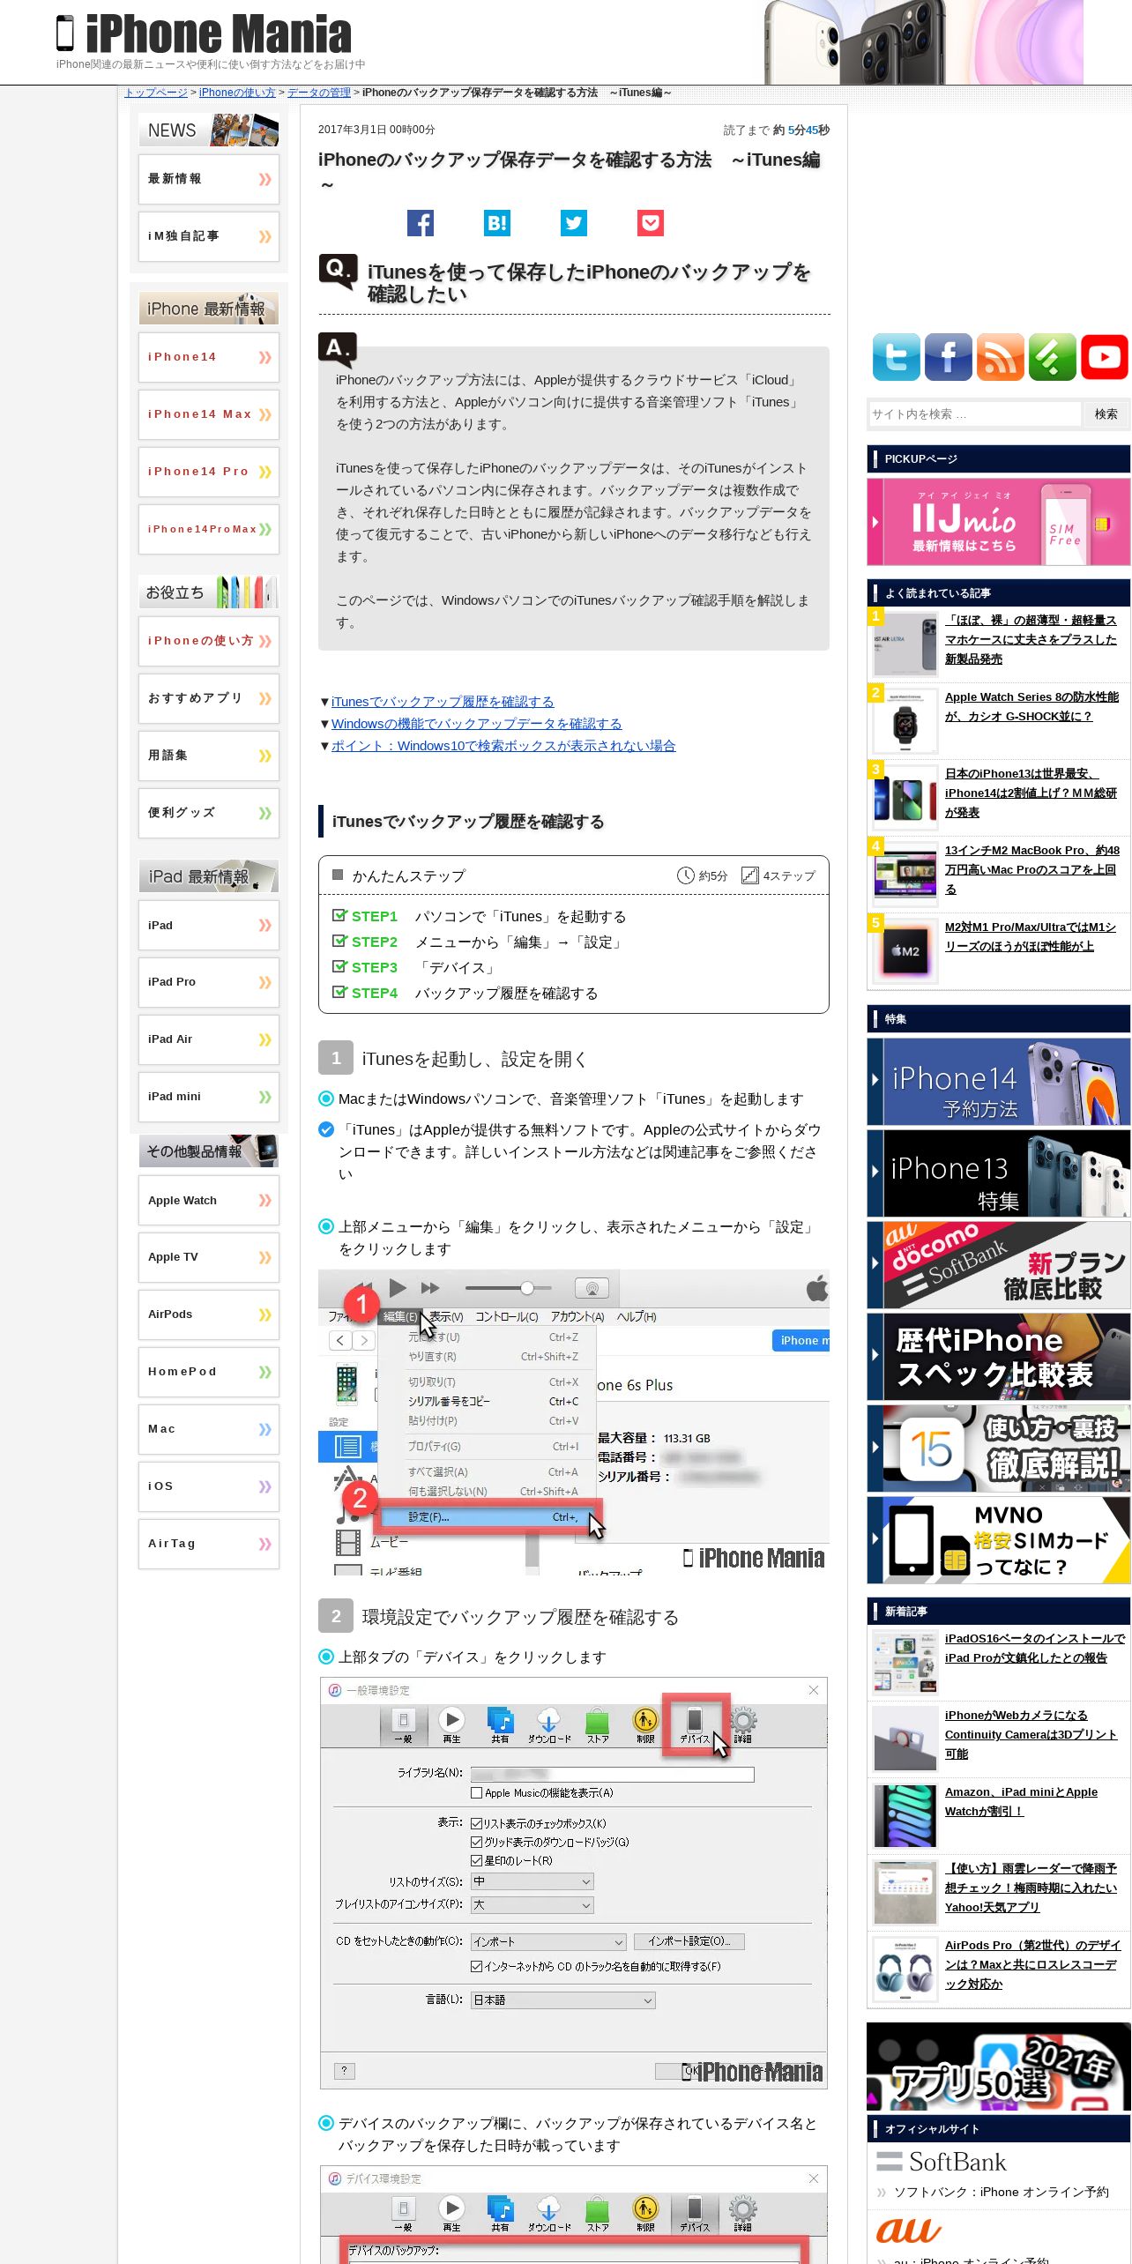
Task: Open HomePod sidebar item
Action: point(209,1372)
